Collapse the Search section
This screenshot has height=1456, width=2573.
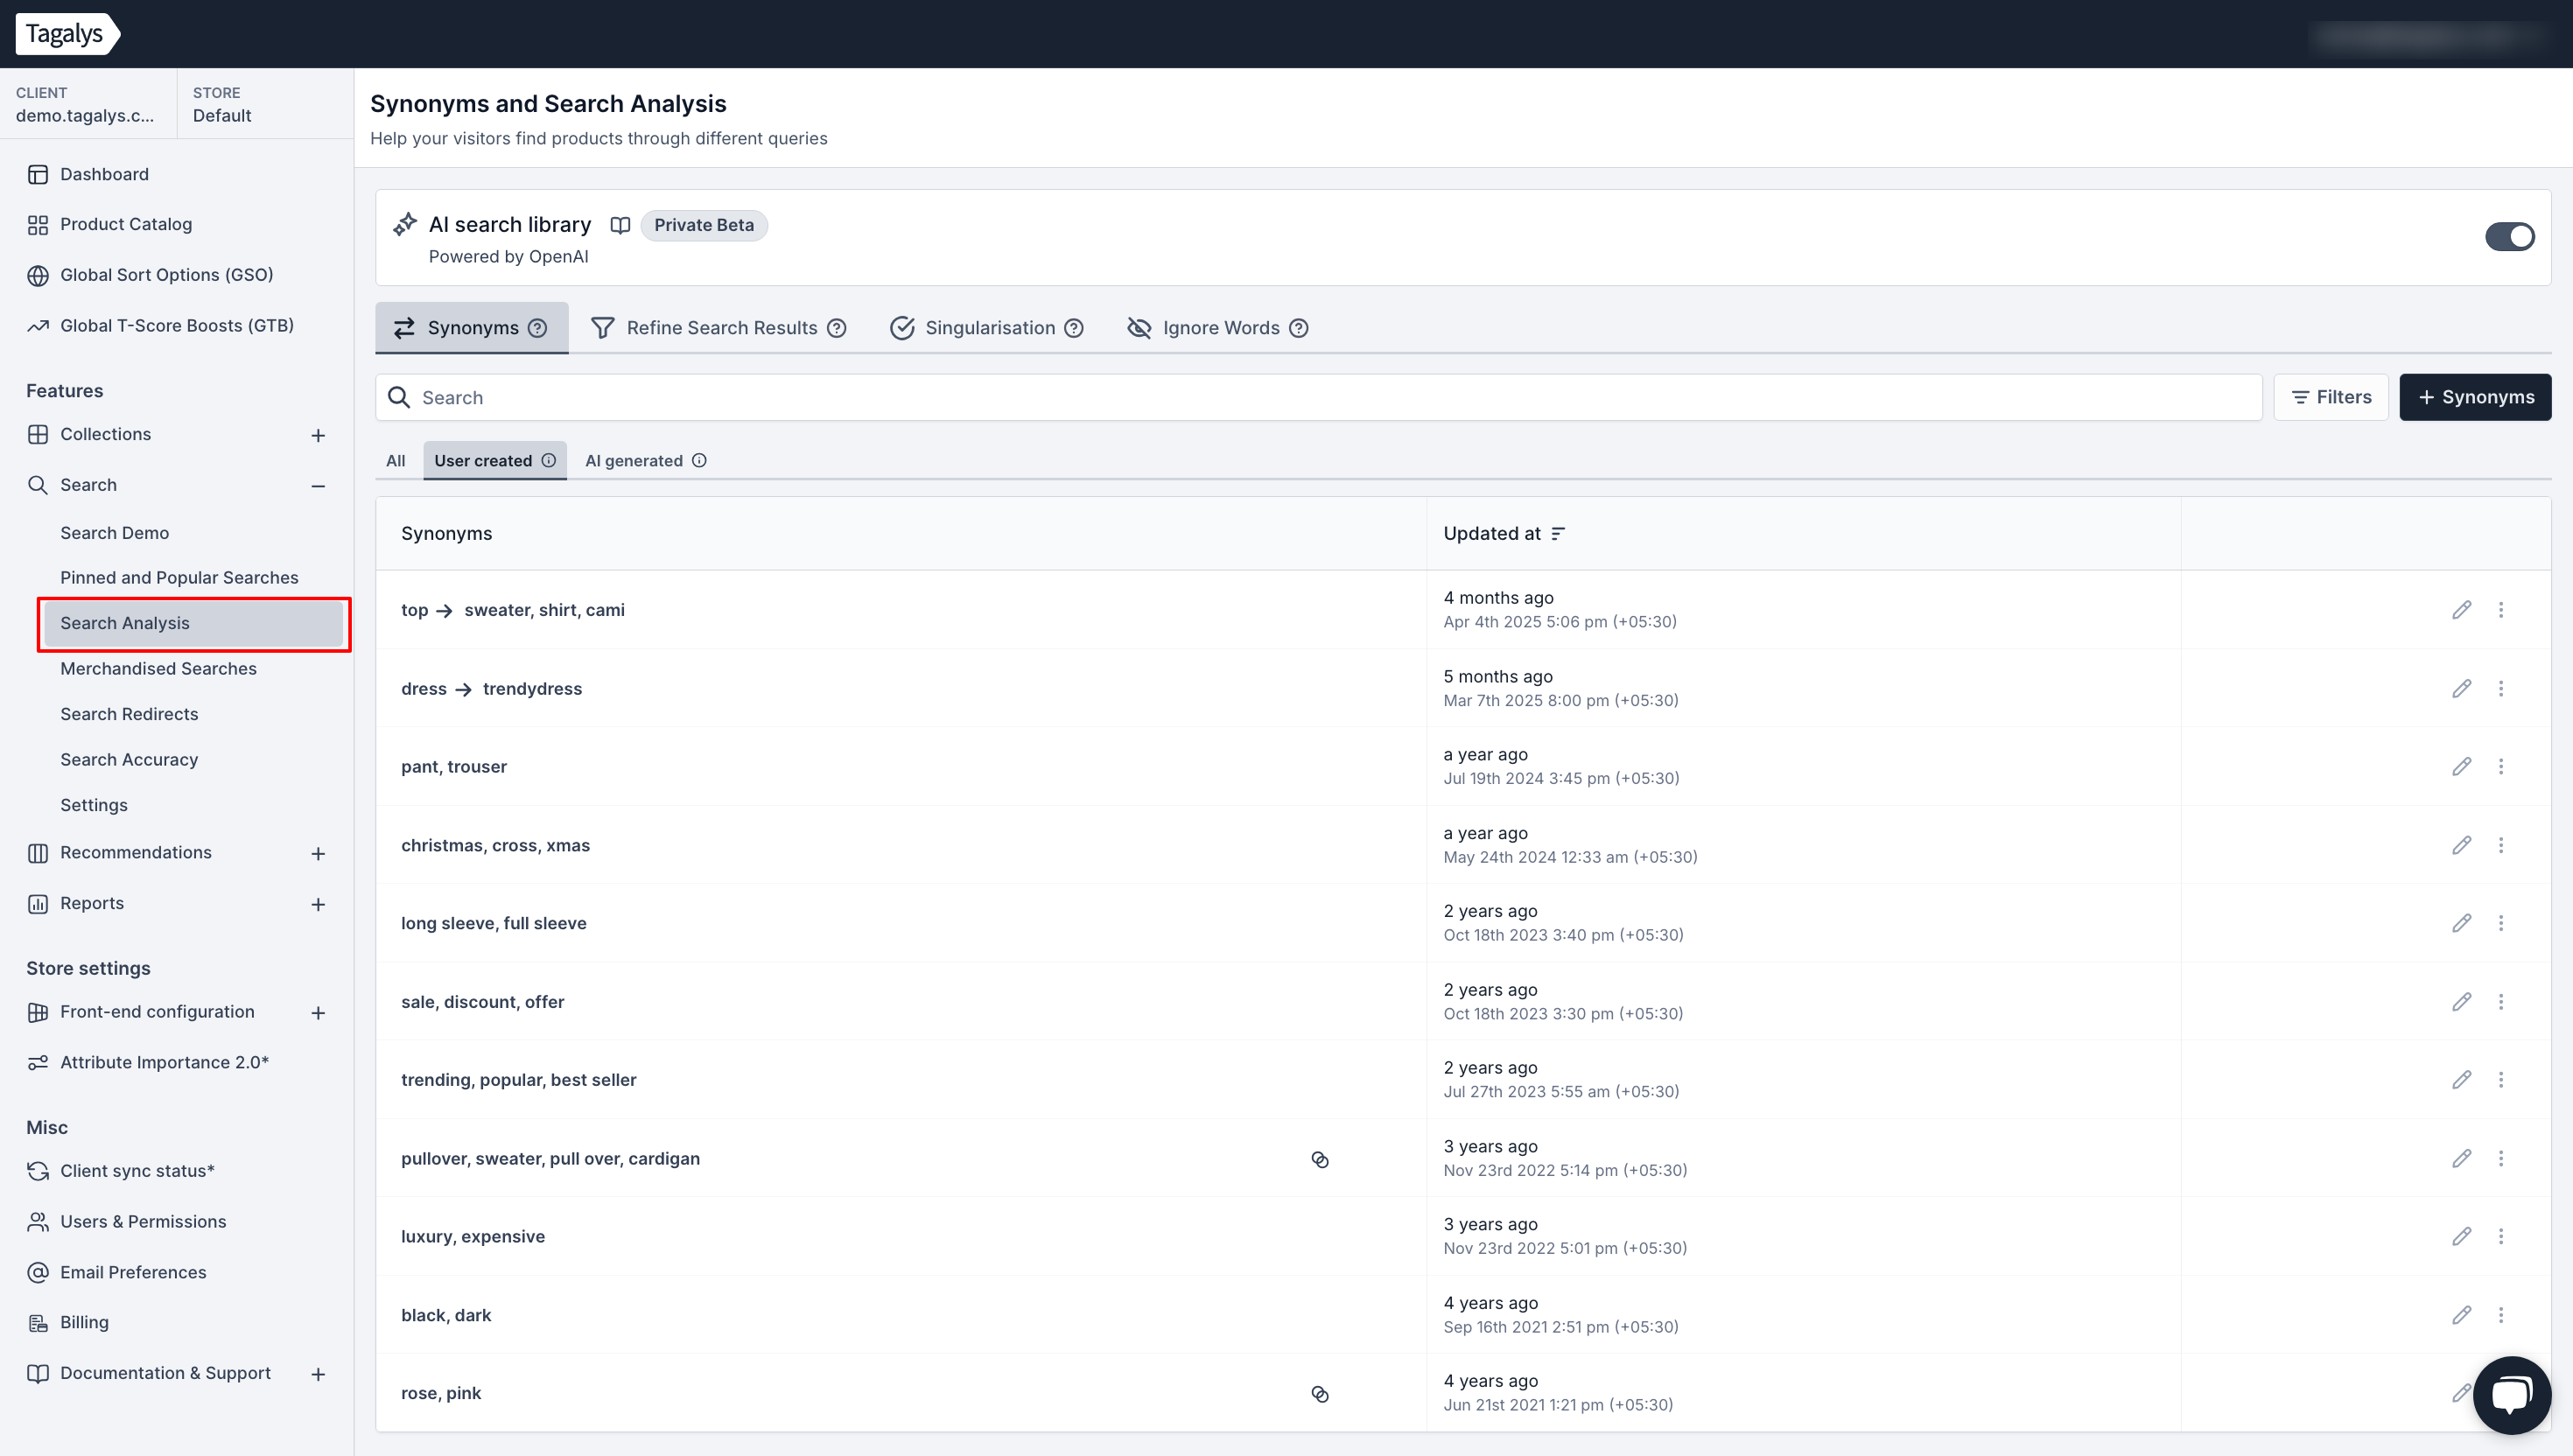click(x=318, y=486)
